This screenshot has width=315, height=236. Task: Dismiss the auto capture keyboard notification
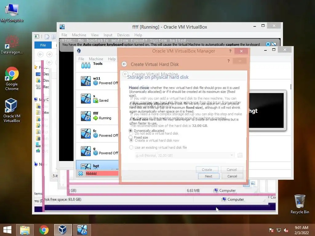point(268,44)
